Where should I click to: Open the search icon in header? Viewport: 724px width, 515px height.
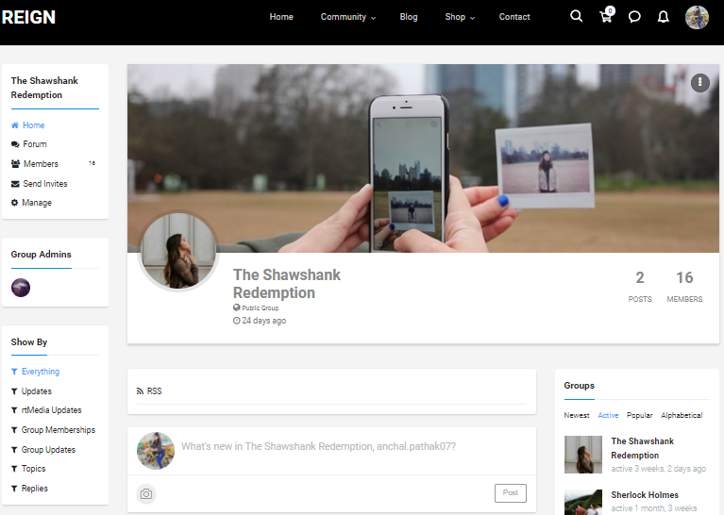[x=576, y=16]
